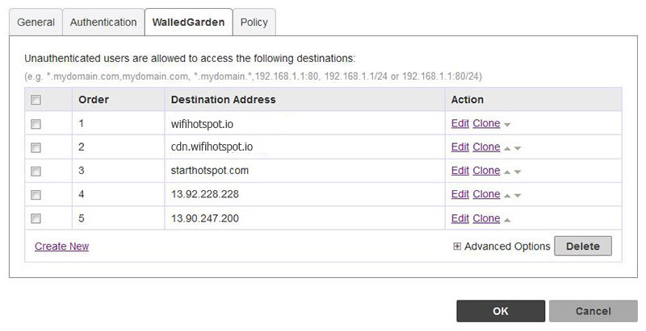Image resolution: width=646 pixels, height=331 pixels.
Task: Select the starthotspot.com row checkbox
Action: point(36,171)
